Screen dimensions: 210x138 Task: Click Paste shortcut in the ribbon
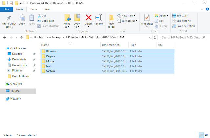click(x=48, y=26)
